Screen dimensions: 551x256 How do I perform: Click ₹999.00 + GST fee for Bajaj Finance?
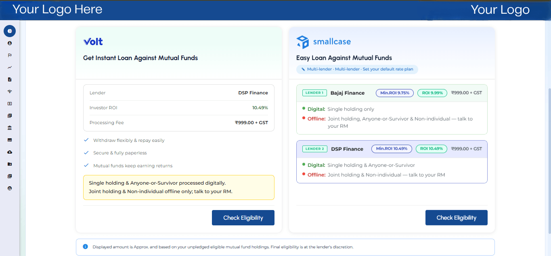coord(467,93)
